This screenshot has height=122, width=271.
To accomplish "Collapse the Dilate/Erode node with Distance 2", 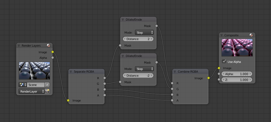I will tap(123, 20).
